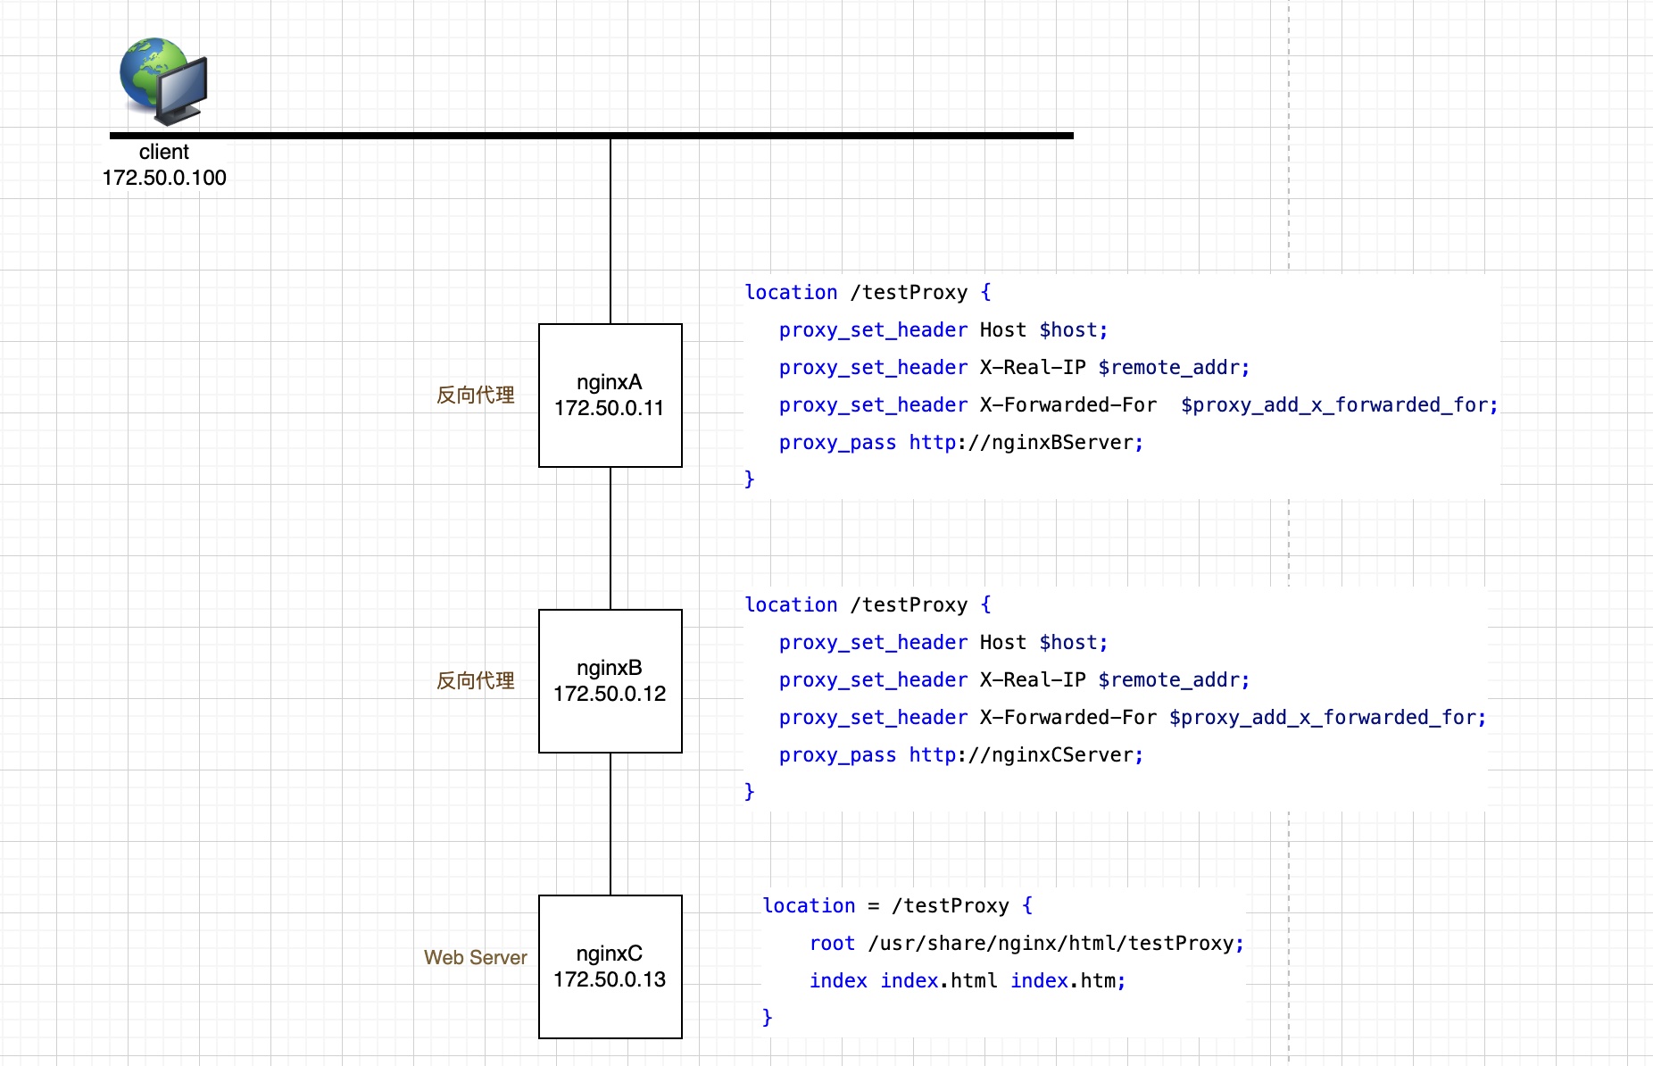Click nginxA's X-Forwarded-For header line
The image size is (1653, 1066).
tap(1138, 405)
